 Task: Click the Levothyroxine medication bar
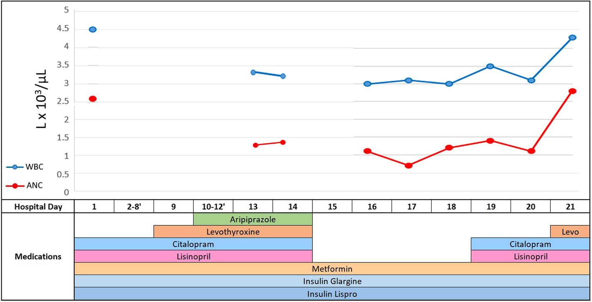click(x=233, y=232)
